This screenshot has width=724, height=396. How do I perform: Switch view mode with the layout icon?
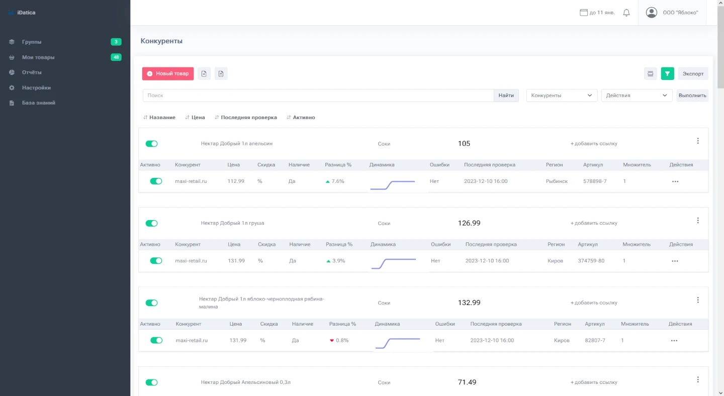651,74
